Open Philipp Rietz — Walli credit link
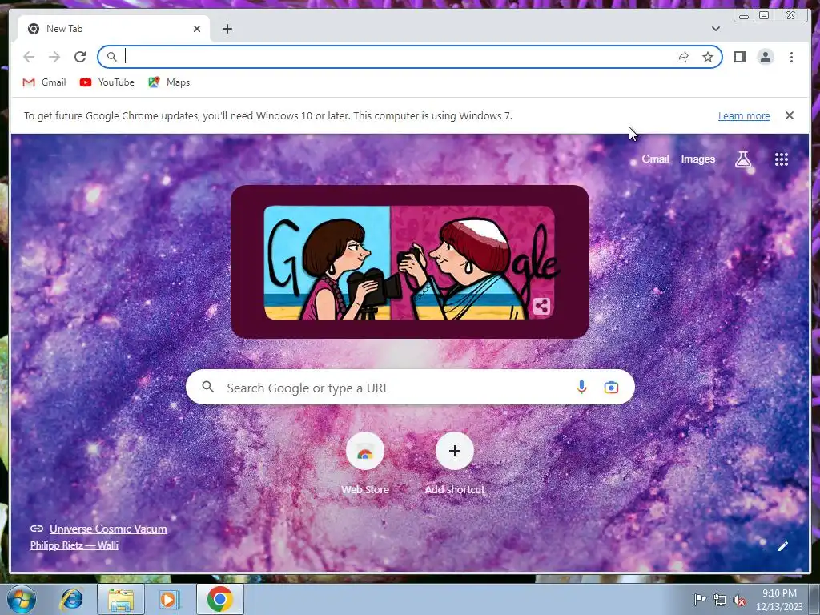Image resolution: width=820 pixels, height=615 pixels. [x=74, y=545]
